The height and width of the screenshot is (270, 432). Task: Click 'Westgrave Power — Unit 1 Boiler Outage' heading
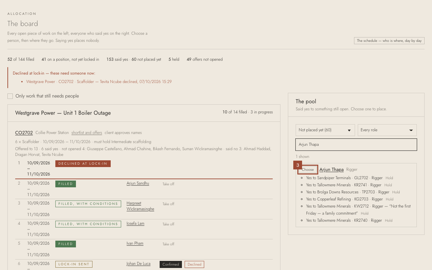(x=63, y=113)
